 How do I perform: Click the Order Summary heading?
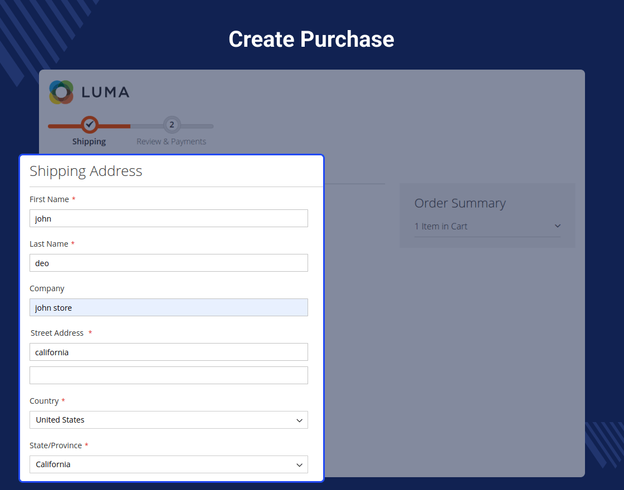pyautogui.click(x=460, y=203)
